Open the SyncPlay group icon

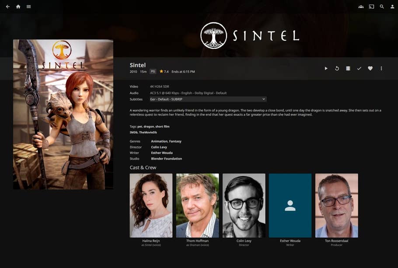(361, 7)
